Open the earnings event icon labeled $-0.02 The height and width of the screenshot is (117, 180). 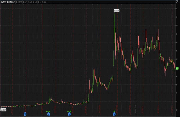point(69,114)
